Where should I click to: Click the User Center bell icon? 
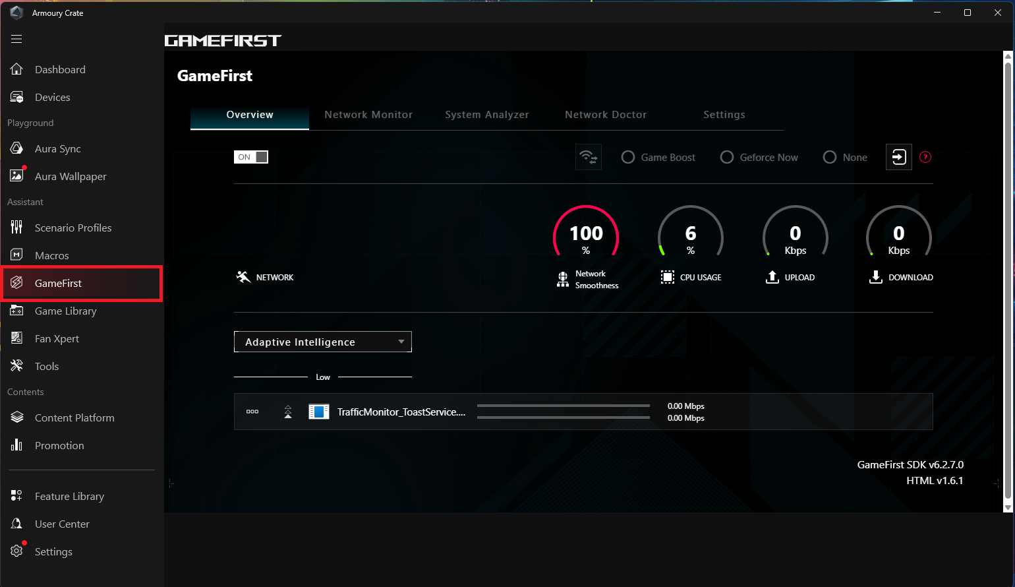coord(16,524)
